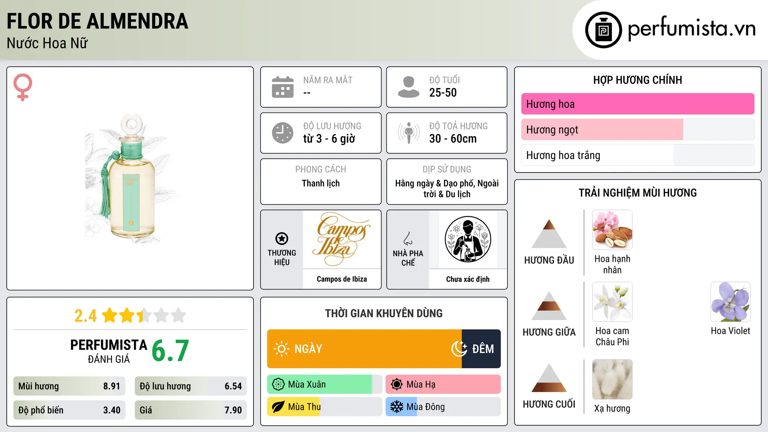Click the flower icon in Mùa Xuân

(278, 384)
